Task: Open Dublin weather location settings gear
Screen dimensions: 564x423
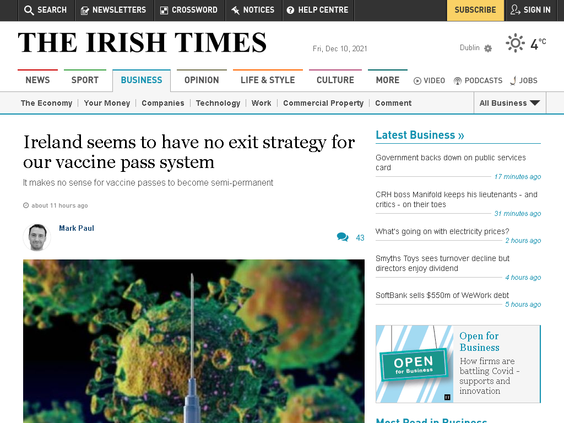Action: 488,48
